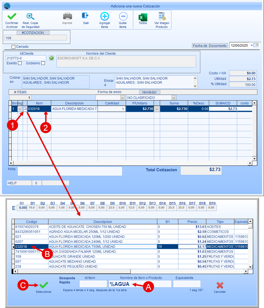
Task: Click the Imprimir printer icon
Action: (x=67, y=16)
